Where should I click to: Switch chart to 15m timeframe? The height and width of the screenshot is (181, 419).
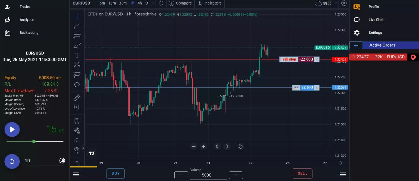point(112,3)
